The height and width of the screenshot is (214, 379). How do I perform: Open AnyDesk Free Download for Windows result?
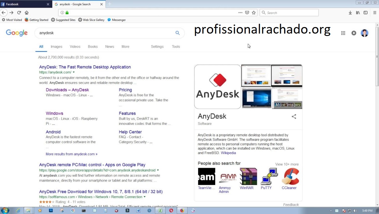click(x=101, y=192)
